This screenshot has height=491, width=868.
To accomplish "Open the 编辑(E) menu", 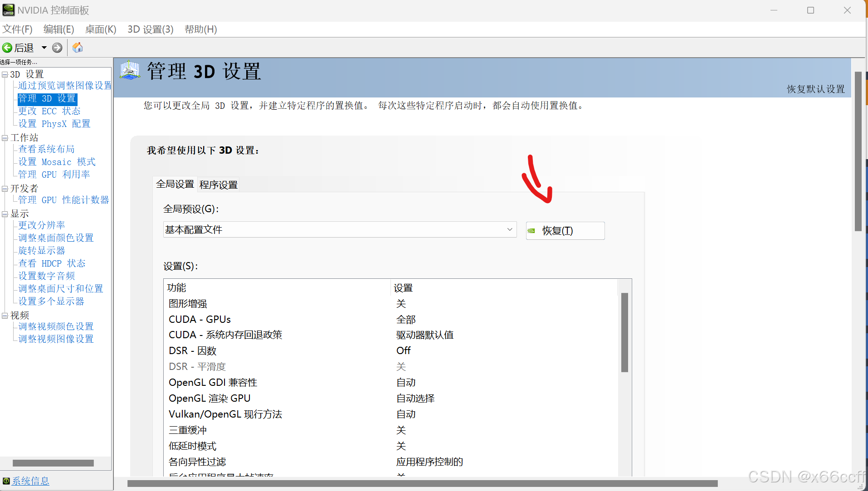I will 59,29.
